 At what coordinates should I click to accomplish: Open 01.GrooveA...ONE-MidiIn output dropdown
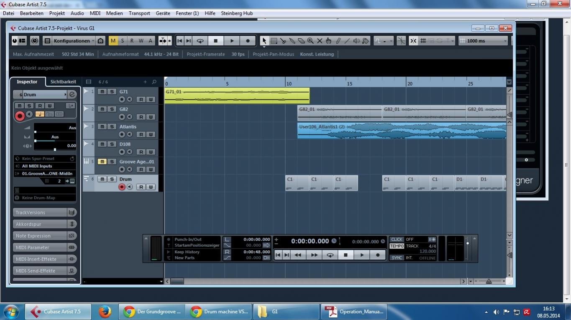(x=45, y=174)
